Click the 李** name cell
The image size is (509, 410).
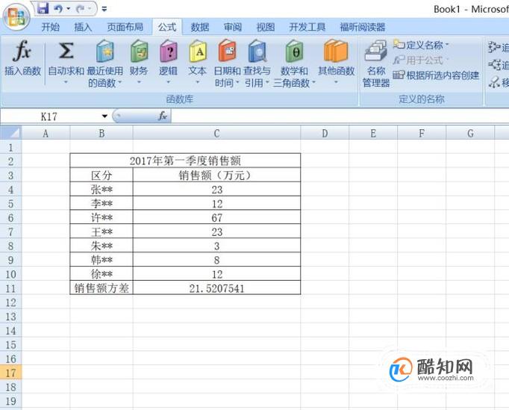[x=102, y=204]
